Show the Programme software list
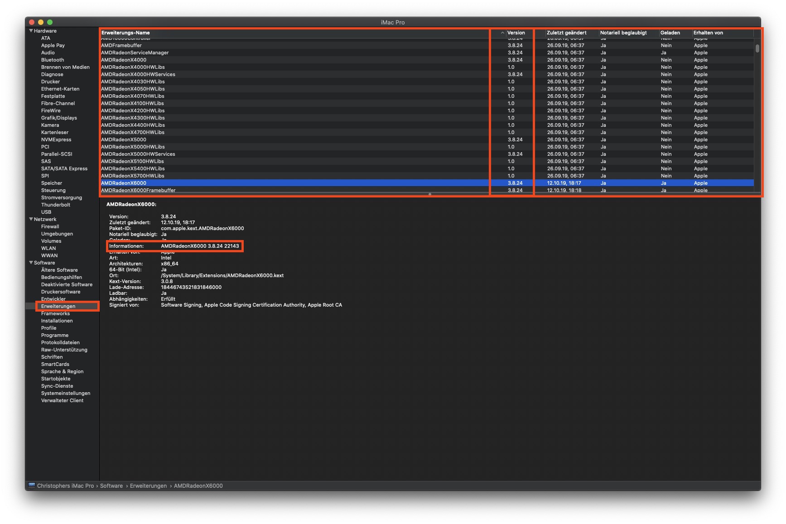The height and width of the screenshot is (524, 786). pos(55,335)
